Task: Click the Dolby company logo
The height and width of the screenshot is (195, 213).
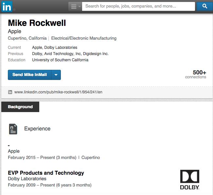Action: pyautogui.click(x=189, y=180)
